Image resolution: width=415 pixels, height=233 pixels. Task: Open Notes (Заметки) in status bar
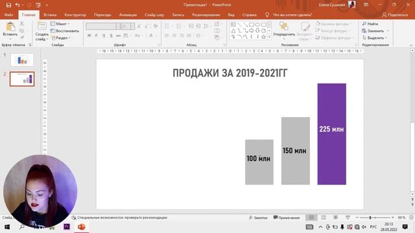[x=258, y=217]
